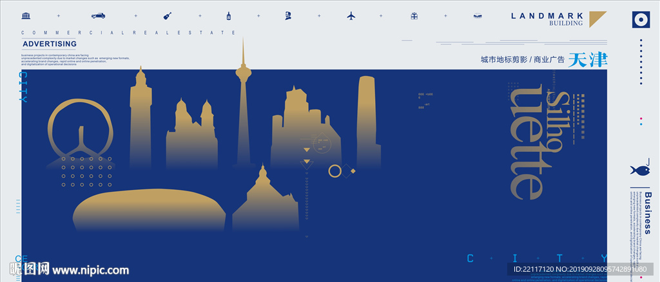Click the ADVERTISING heading
Viewport: 660px width, 282px height.
tap(50, 44)
